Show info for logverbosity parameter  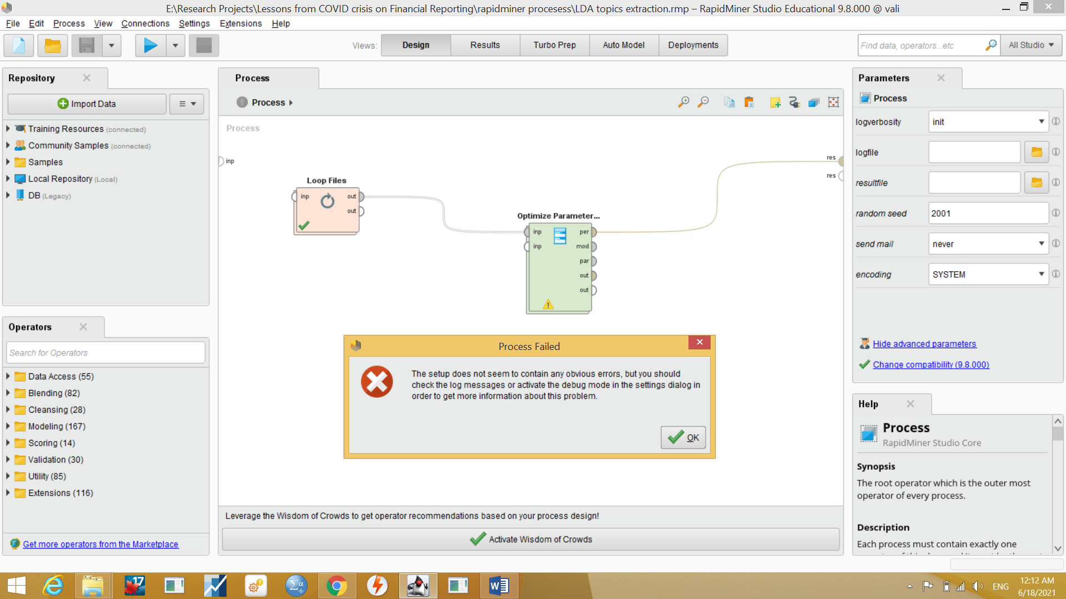pos(1055,121)
